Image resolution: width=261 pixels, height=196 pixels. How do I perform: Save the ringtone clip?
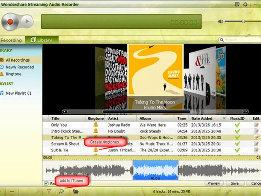point(235,183)
